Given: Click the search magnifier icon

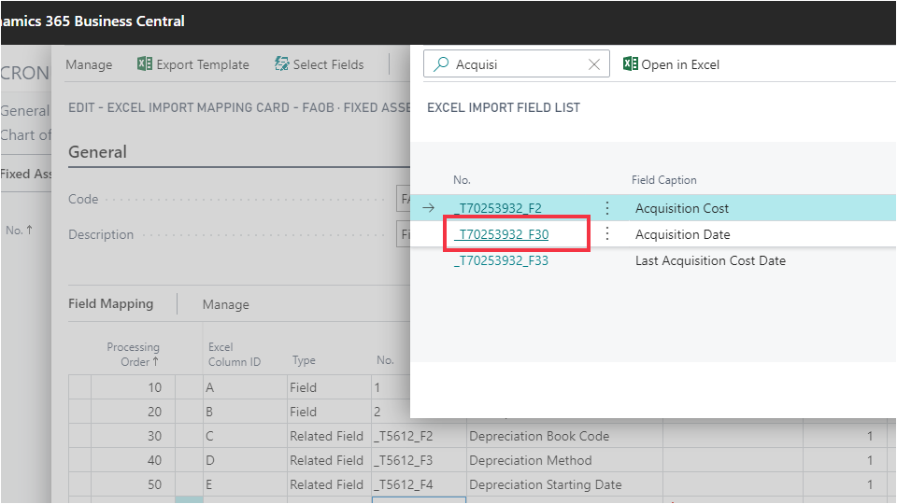Looking at the screenshot, I should (x=440, y=64).
